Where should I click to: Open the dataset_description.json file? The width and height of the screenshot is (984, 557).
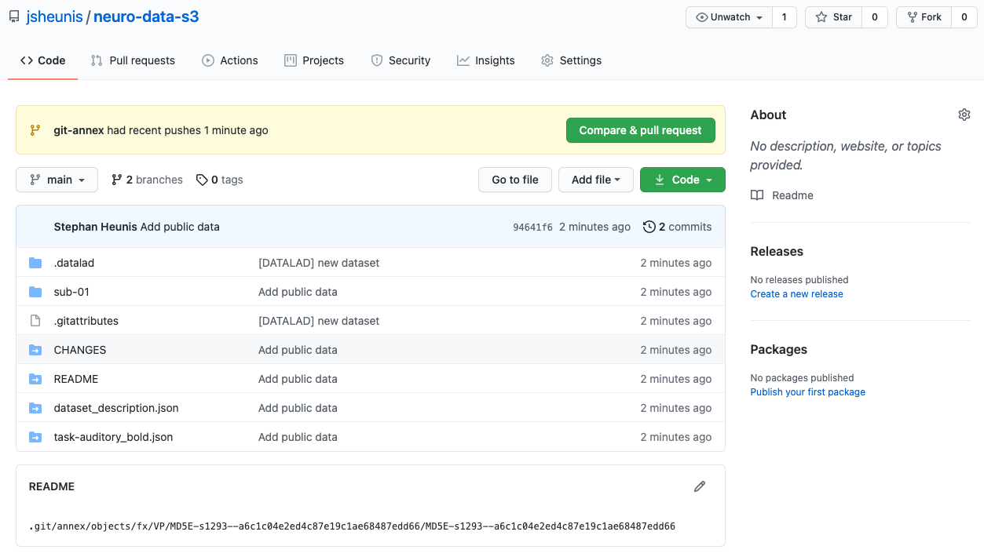coord(115,408)
